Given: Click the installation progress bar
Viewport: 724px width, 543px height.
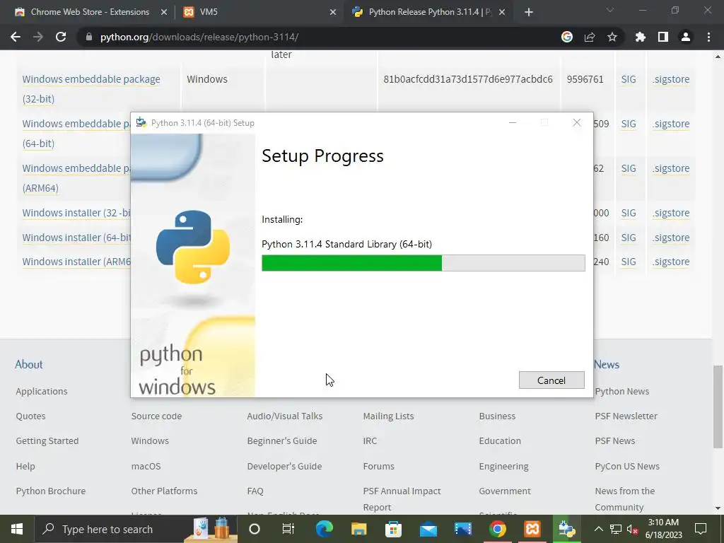Looking at the screenshot, I should [x=423, y=263].
